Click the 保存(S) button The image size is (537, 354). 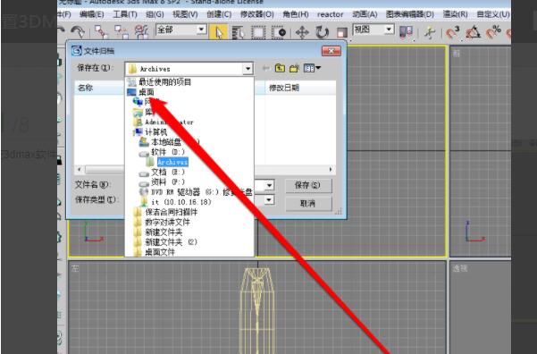(x=308, y=185)
